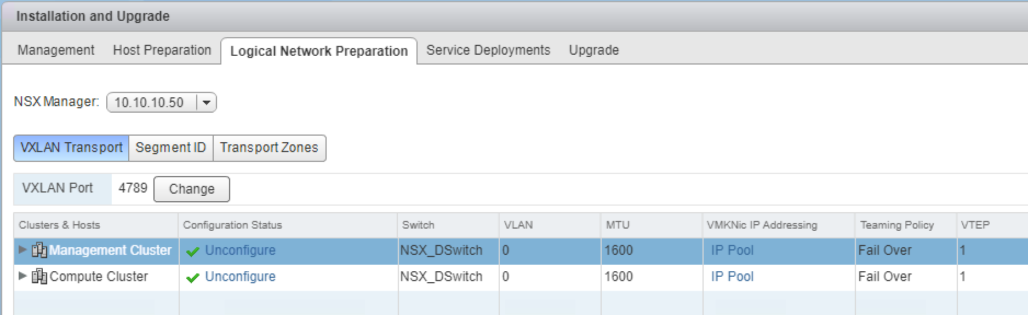Select the Segment ID toggle button
Screen dimensions: 1028x315
tap(171, 148)
